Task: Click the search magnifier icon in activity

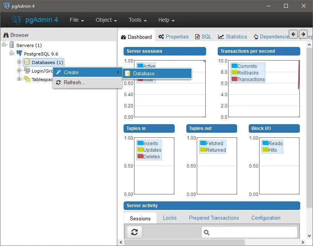Action: click(206, 232)
